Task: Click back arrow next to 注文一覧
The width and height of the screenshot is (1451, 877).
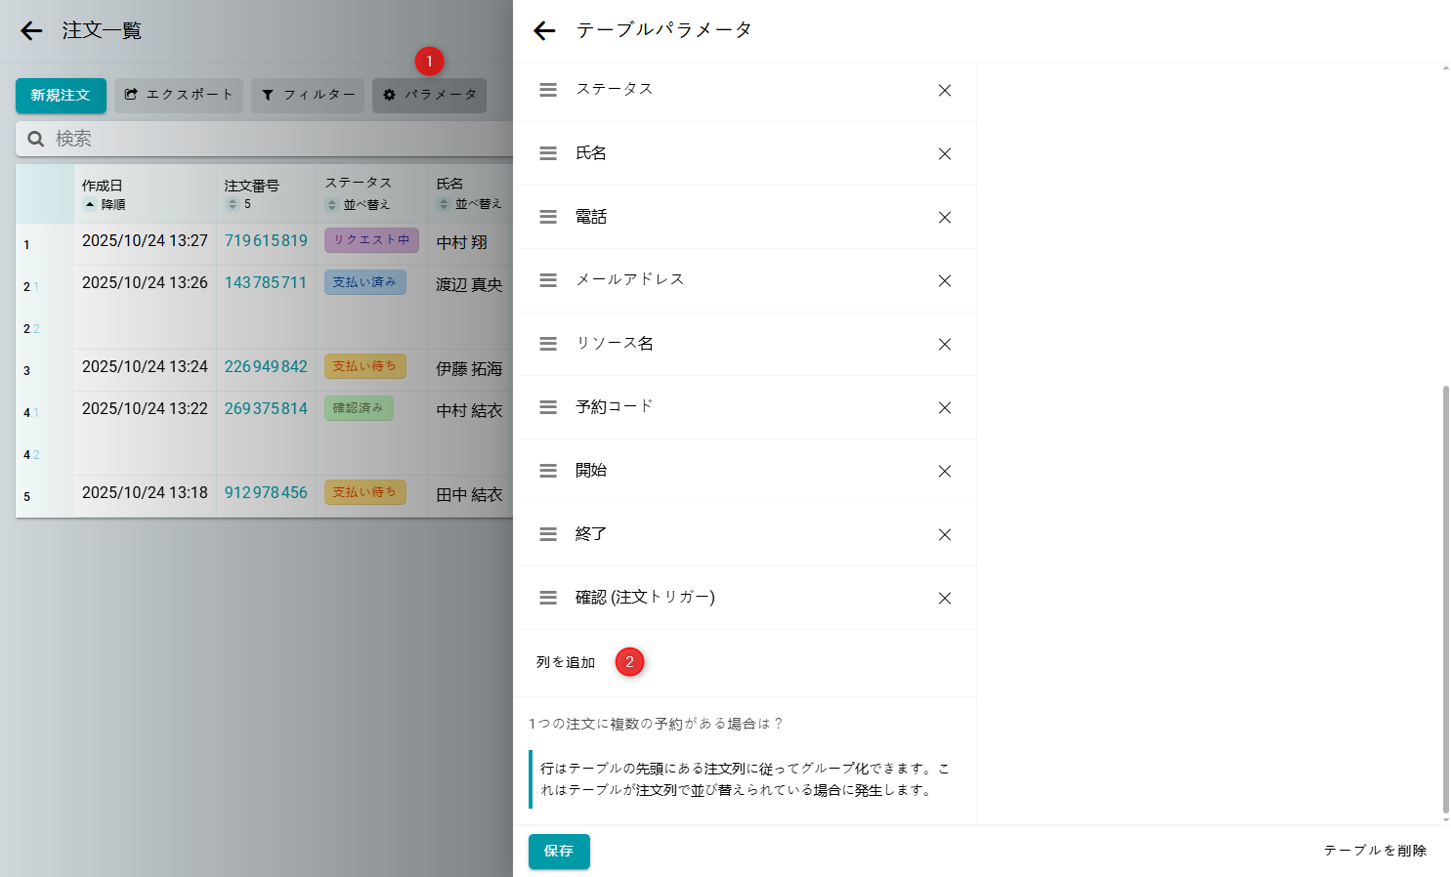Action: pos(31,31)
